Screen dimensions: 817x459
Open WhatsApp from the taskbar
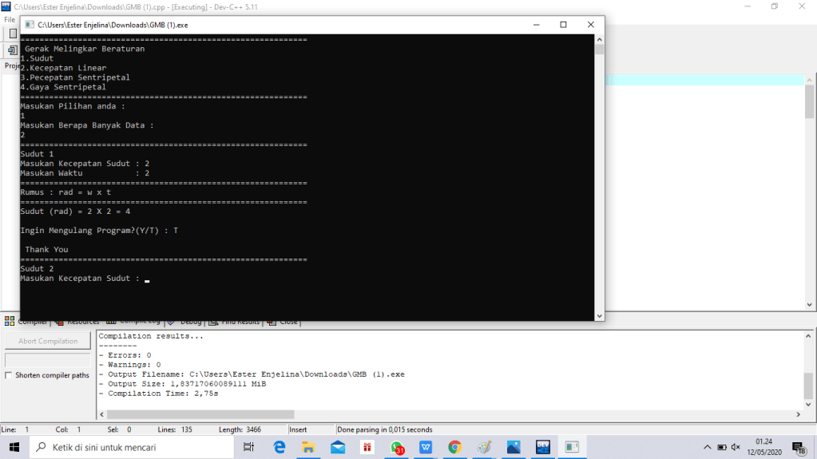coord(397,447)
